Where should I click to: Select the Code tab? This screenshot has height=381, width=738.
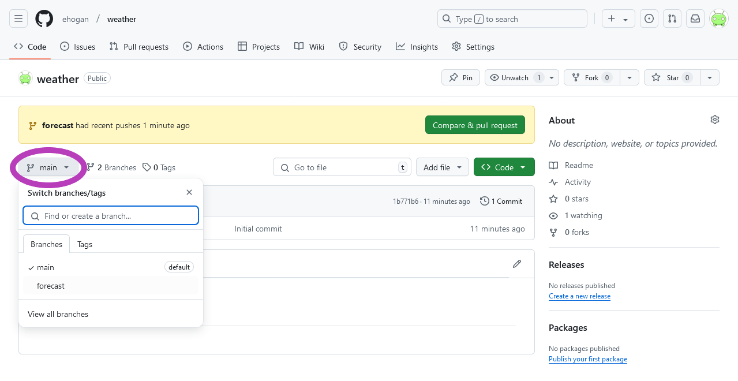(30, 47)
